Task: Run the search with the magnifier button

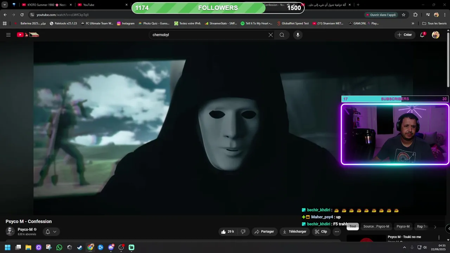Action: [x=282, y=35]
